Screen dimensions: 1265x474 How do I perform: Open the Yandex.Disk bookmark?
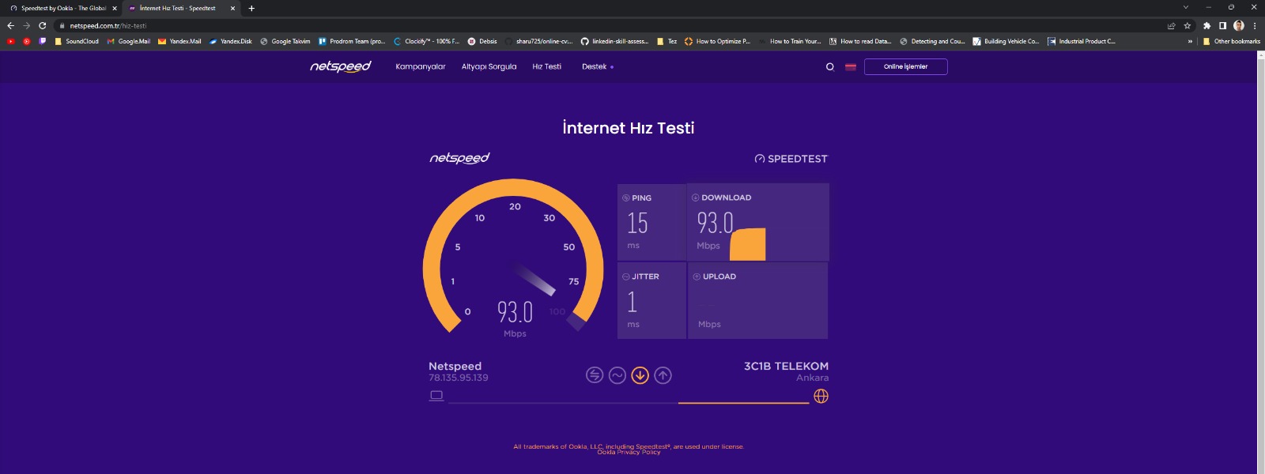click(x=230, y=41)
